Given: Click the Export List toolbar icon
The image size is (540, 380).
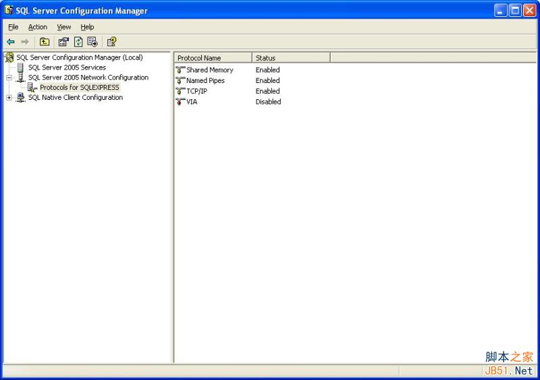Looking at the screenshot, I should pos(92,42).
